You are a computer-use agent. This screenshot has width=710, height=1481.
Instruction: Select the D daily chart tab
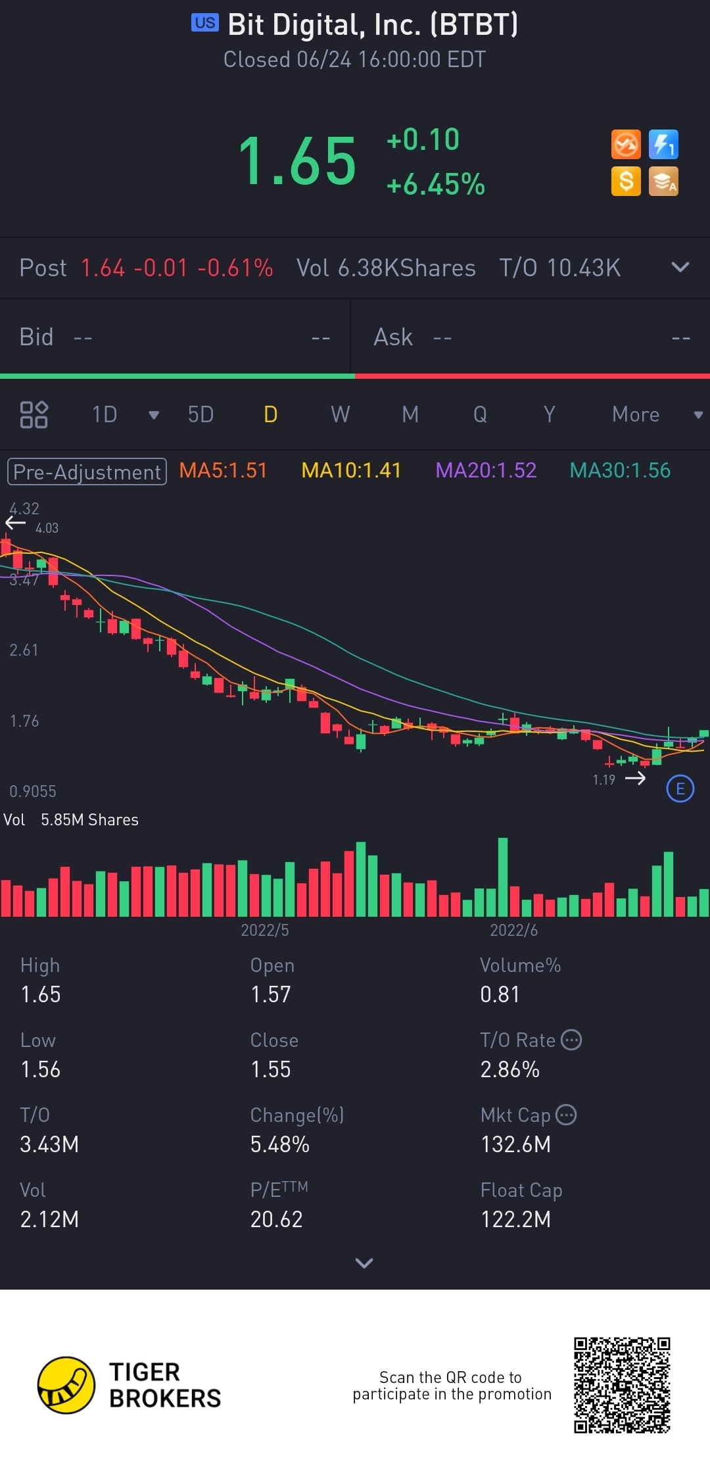(x=270, y=414)
